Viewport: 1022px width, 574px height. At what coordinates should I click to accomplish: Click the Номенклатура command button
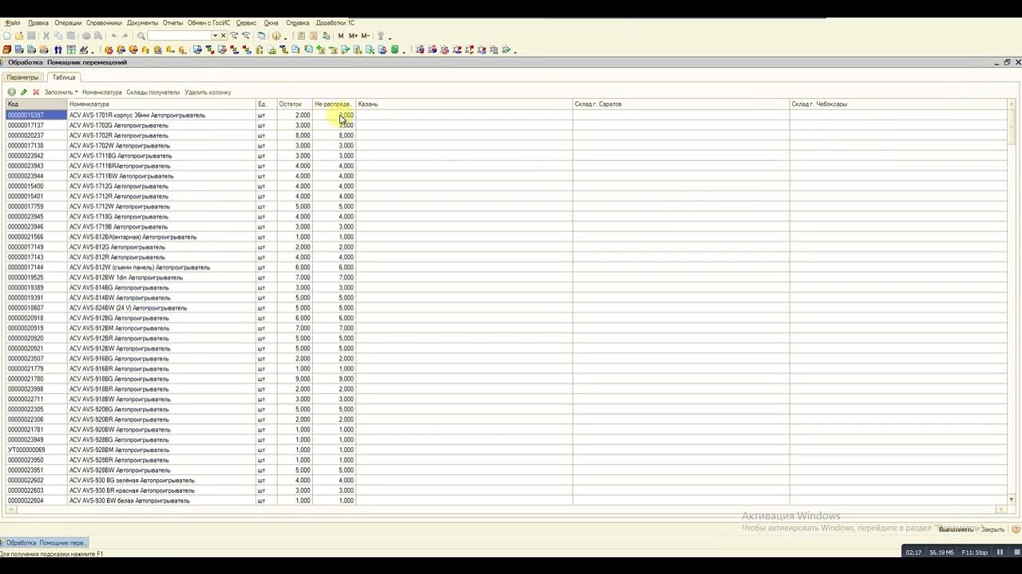click(101, 92)
